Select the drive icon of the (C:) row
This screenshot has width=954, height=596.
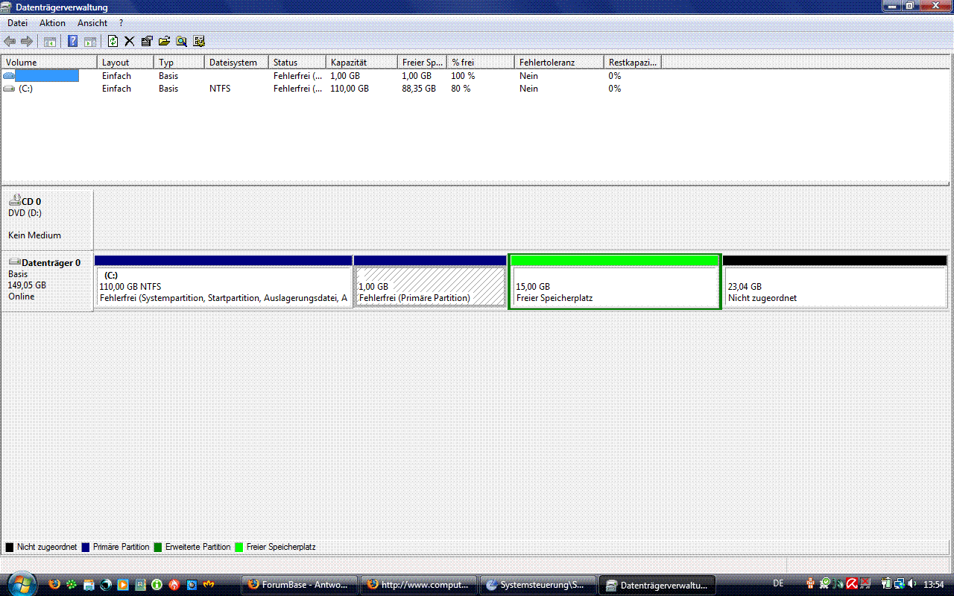[x=9, y=89]
